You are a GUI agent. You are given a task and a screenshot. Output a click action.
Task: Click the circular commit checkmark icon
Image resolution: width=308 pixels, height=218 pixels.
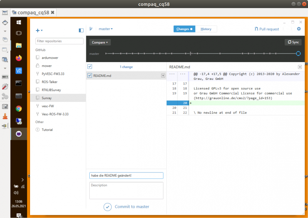[x=108, y=207]
